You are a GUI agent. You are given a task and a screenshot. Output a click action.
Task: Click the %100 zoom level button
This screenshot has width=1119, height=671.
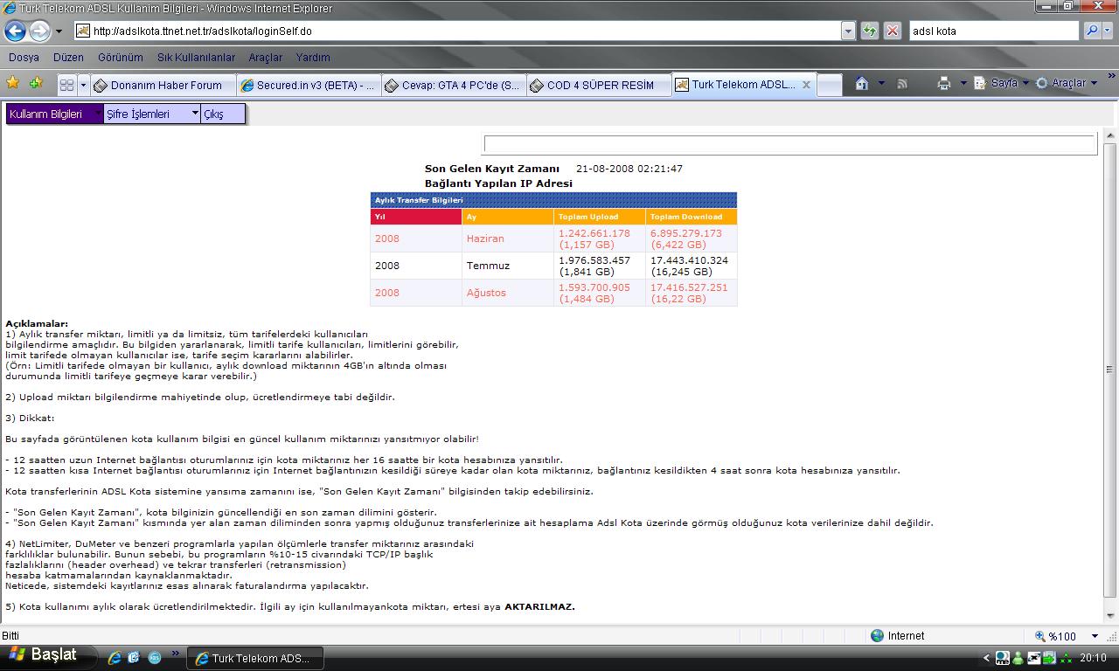1055,636
